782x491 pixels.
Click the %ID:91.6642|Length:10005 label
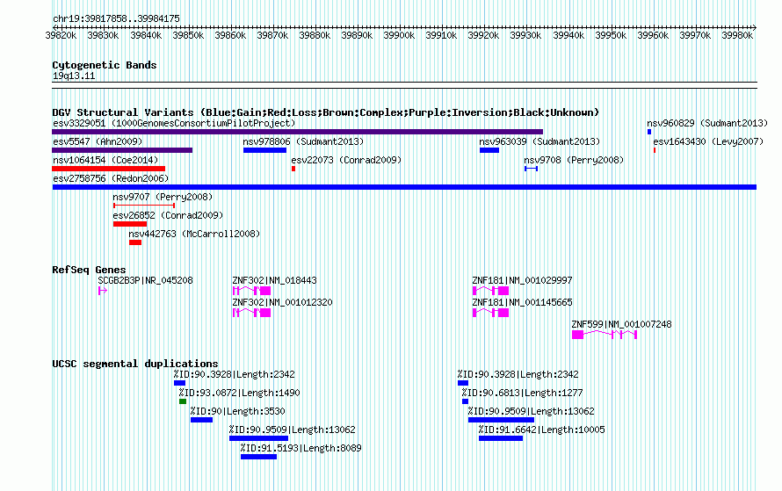point(541,430)
